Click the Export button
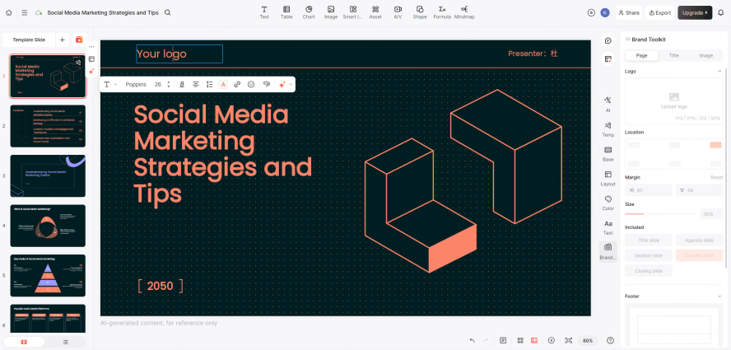The image size is (731, 350). click(659, 12)
